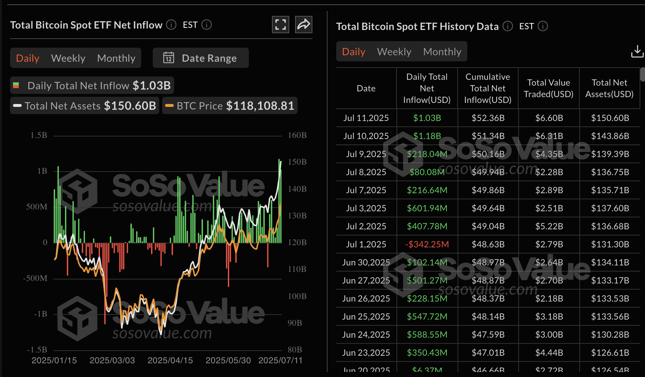Image resolution: width=645 pixels, height=377 pixels.
Task: Click the $601.94M inflow value
Action: point(427,208)
